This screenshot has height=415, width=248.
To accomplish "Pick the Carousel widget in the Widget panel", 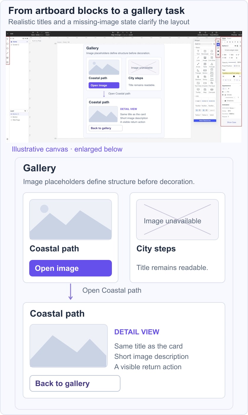I will 212,90.
